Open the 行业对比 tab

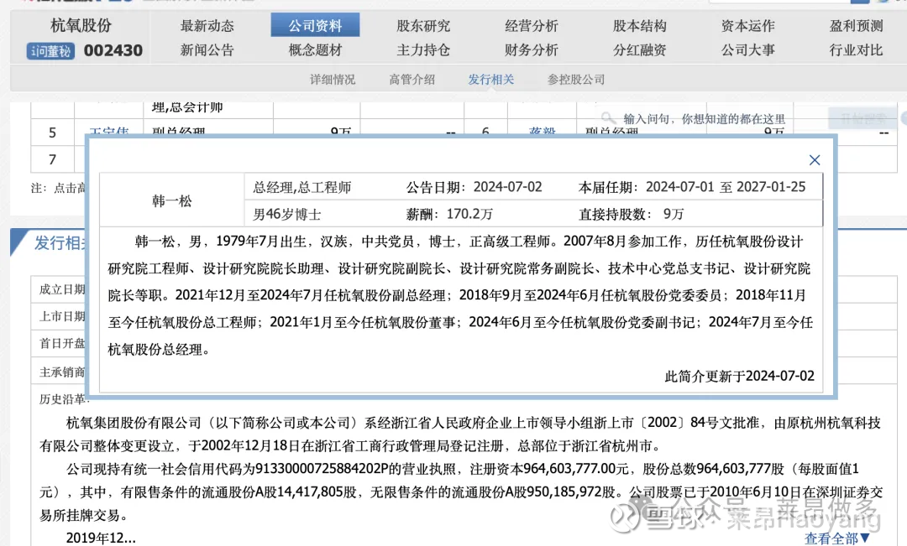click(x=856, y=50)
